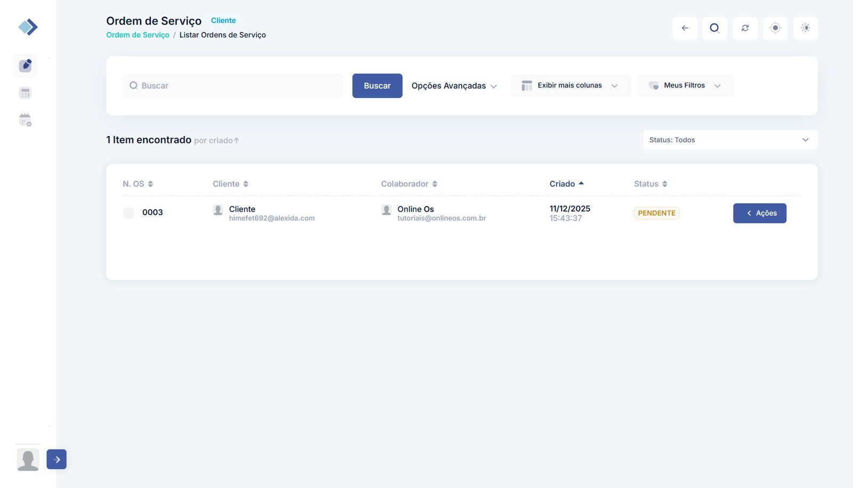Viewport: 853px width, 488px height.
Task: Open the Ações menu for order 0003
Action: (759, 213)
